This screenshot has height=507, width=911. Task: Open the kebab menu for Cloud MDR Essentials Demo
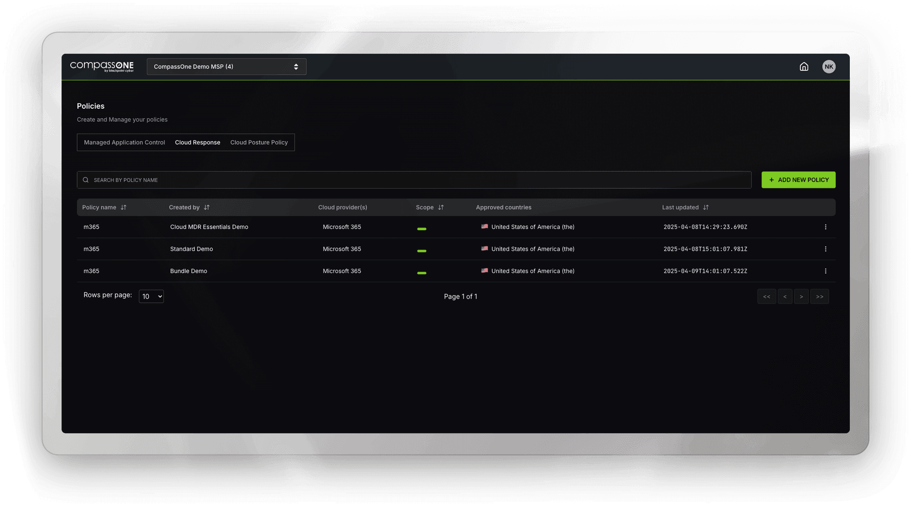pos(826,227)
